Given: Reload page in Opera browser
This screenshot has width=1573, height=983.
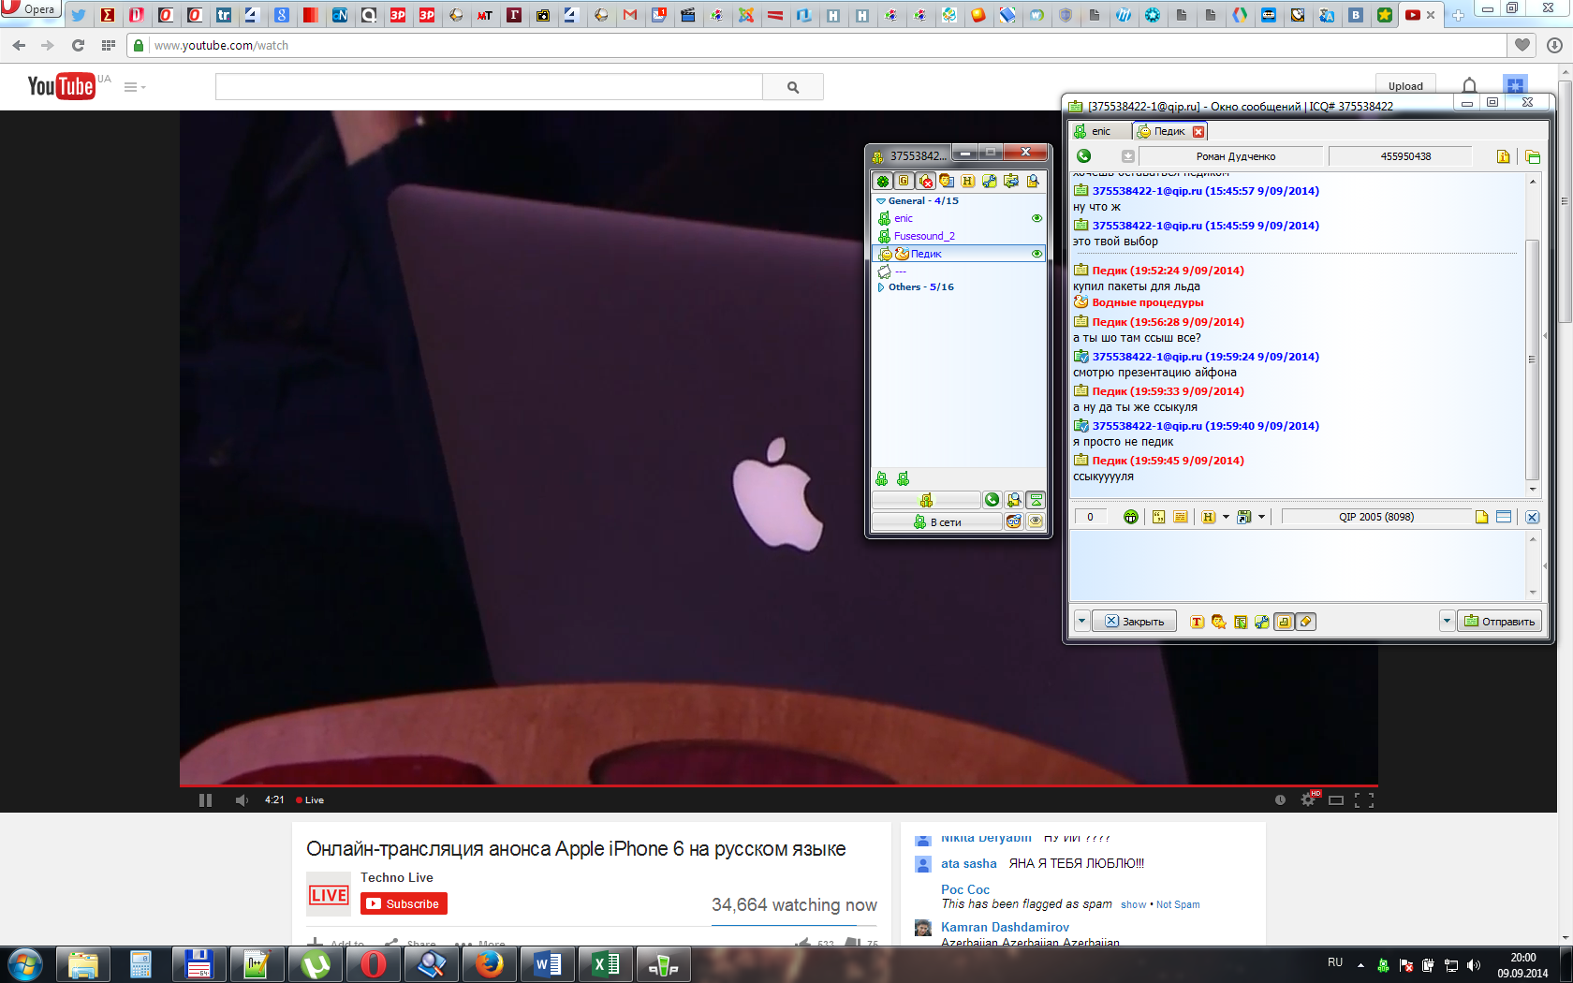Looking at the screenshot, I should coord(78,45).
